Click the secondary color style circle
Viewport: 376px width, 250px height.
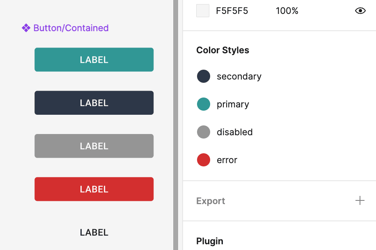pyautogui.click(x=204, y=76)
